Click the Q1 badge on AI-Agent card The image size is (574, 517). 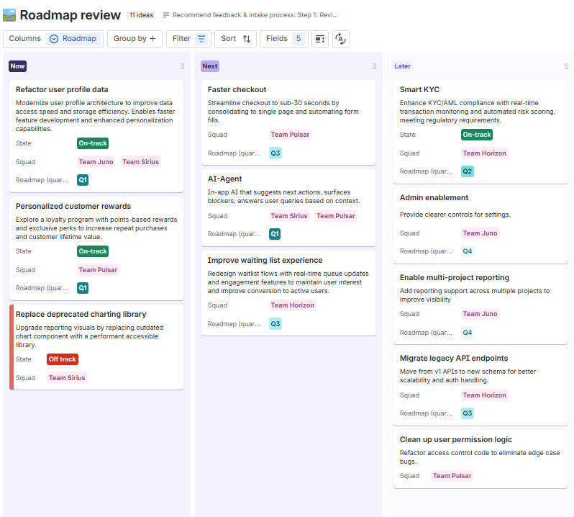(275, 234)
